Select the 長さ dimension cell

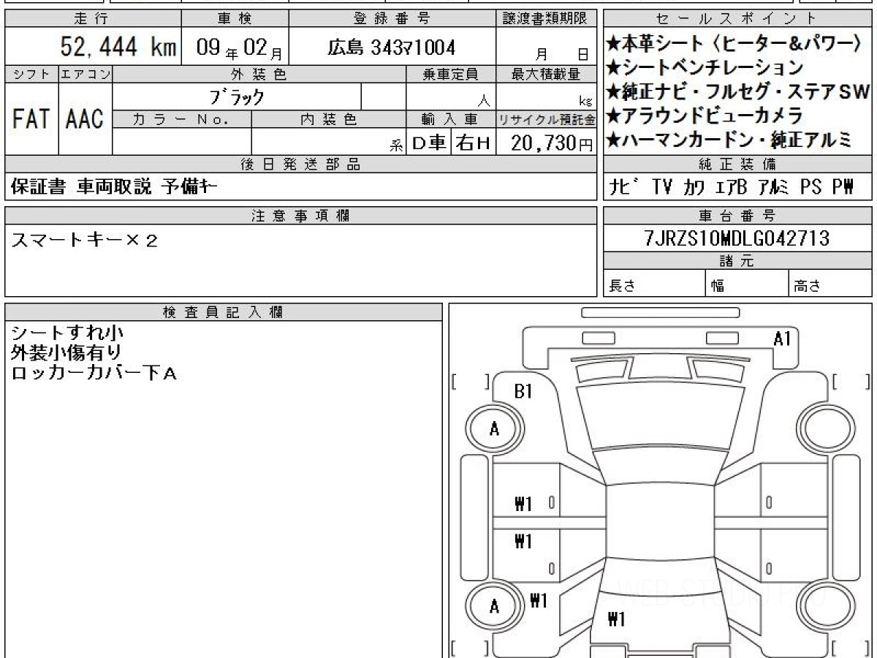(x=654, y=284)
